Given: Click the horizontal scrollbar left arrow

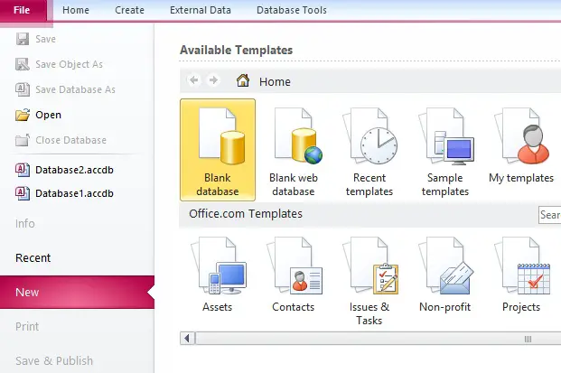Looking at the screenshot, I should click(x=188, y=338).
